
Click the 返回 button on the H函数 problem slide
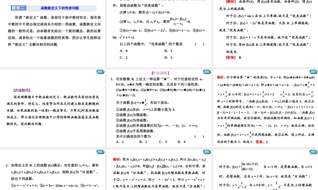100,152
